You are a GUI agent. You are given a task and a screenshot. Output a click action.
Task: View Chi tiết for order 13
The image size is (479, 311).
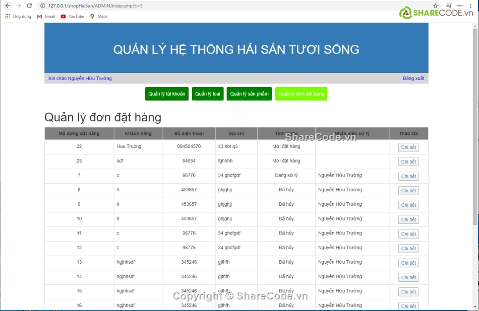coord(408,263)
